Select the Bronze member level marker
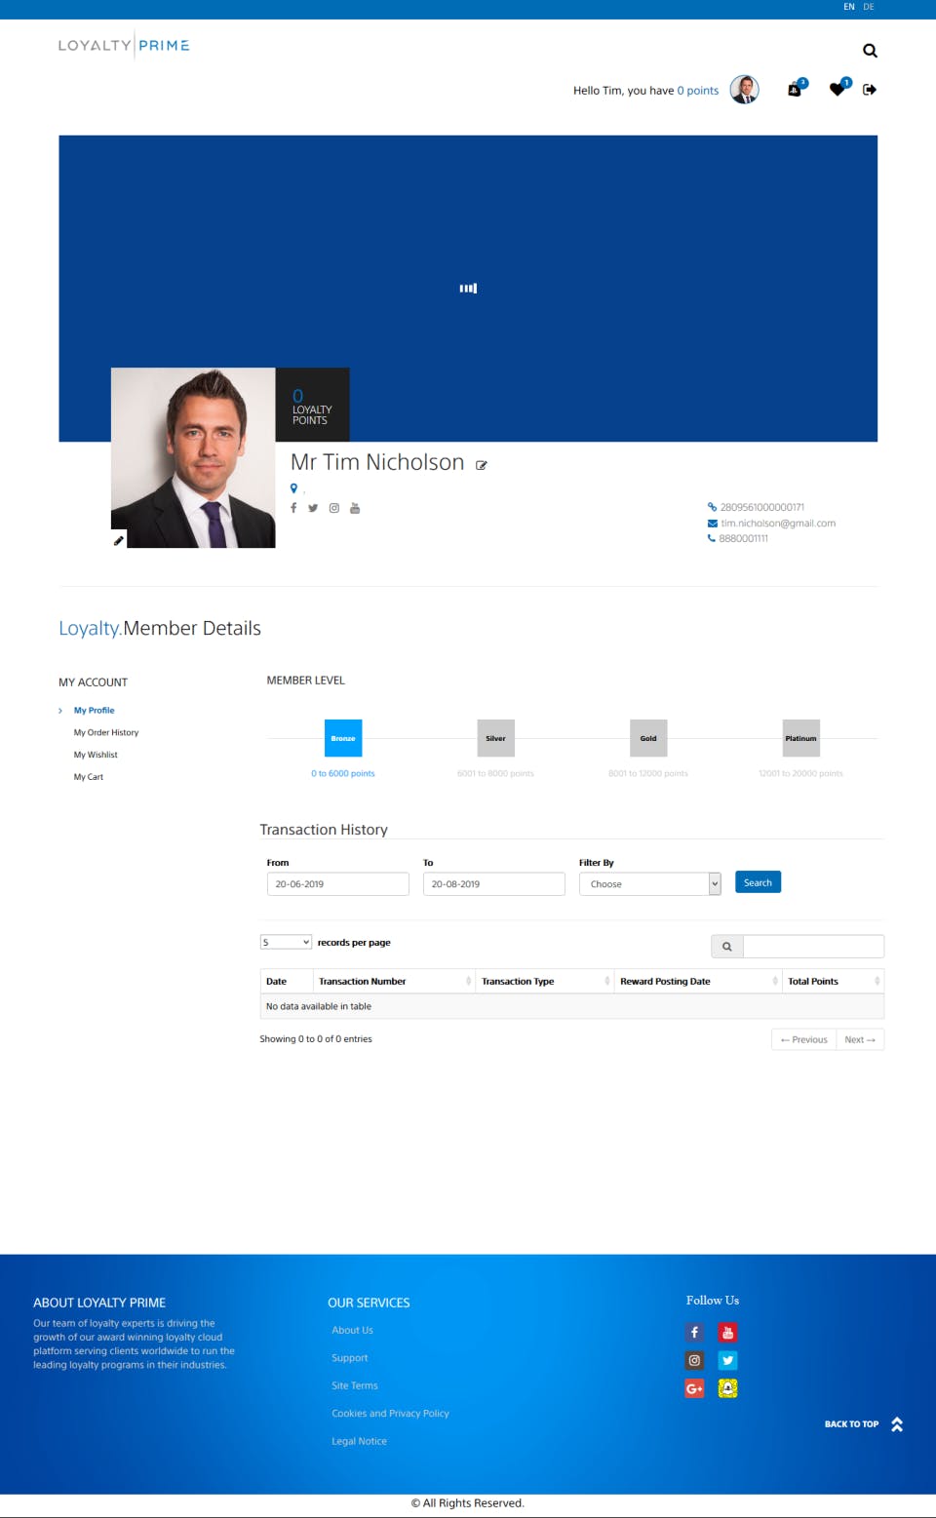Screen dimensions: 936x1518 (x=343, y=738)
